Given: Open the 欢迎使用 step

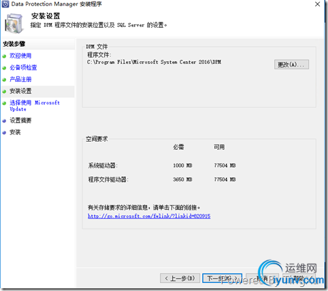Looking at the screenshot, I should (20, 56).
